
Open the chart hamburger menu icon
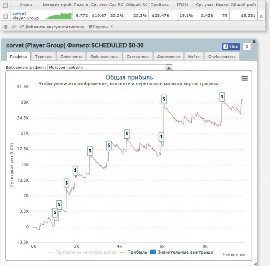coord(245,78)
